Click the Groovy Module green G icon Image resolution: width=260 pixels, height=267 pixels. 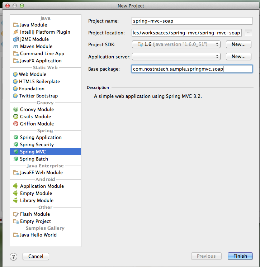point(16,109)
